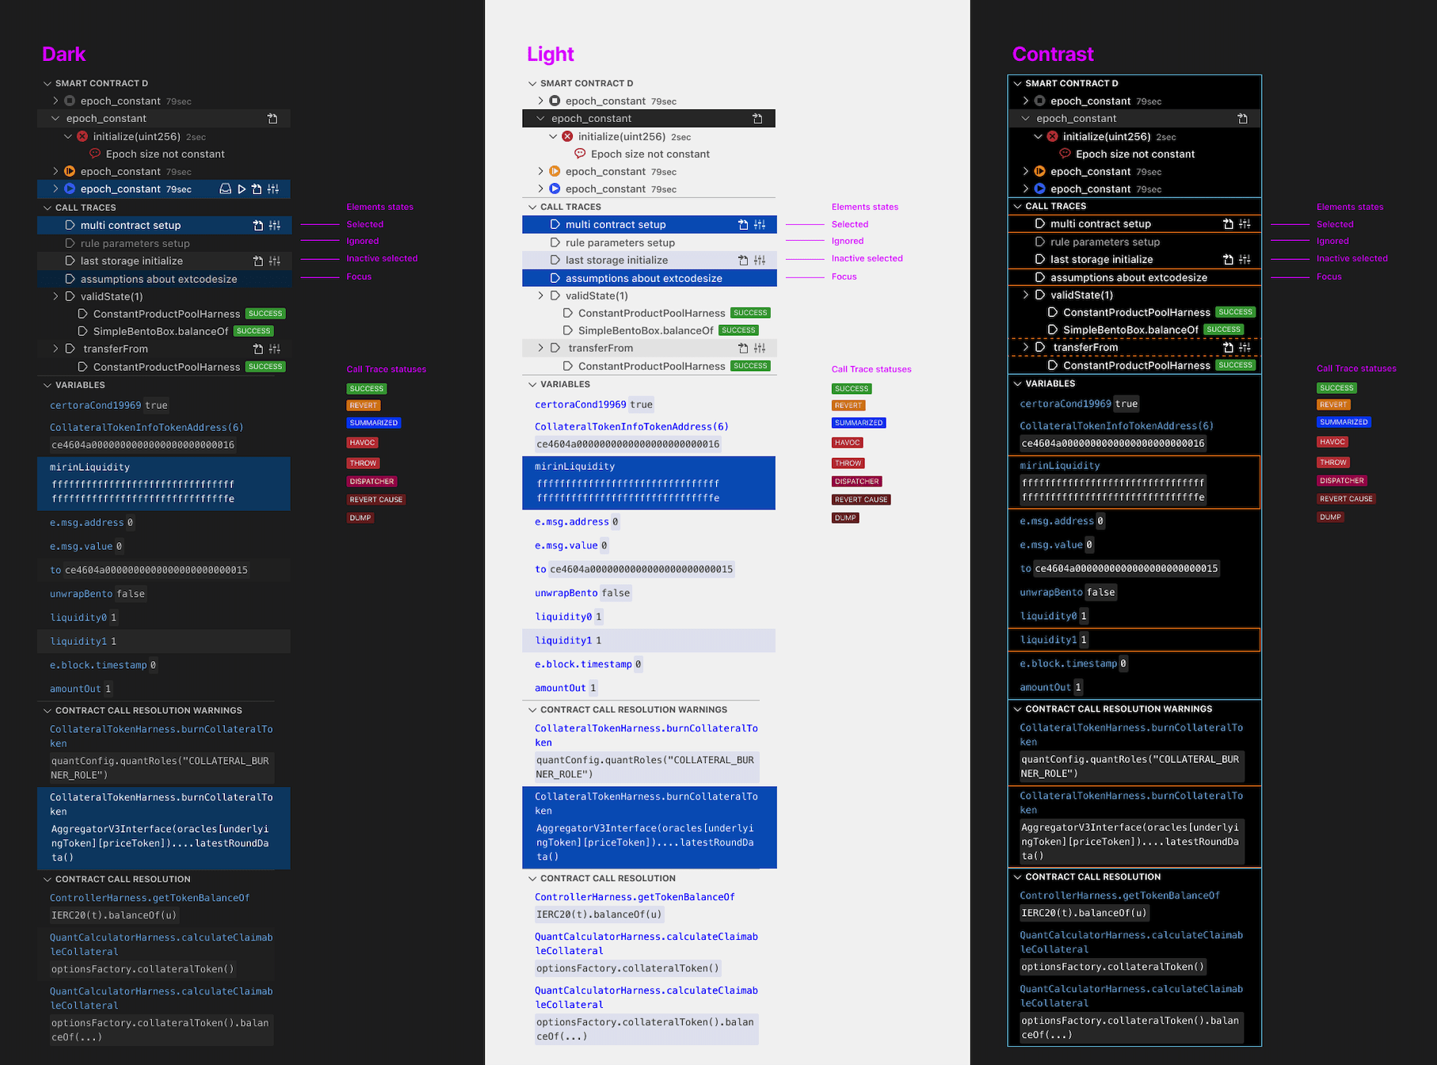Select the CollateralTokenHarness.burnCollateralToken warning entry
1437x1065 pixels.
[x=163, y=827]
